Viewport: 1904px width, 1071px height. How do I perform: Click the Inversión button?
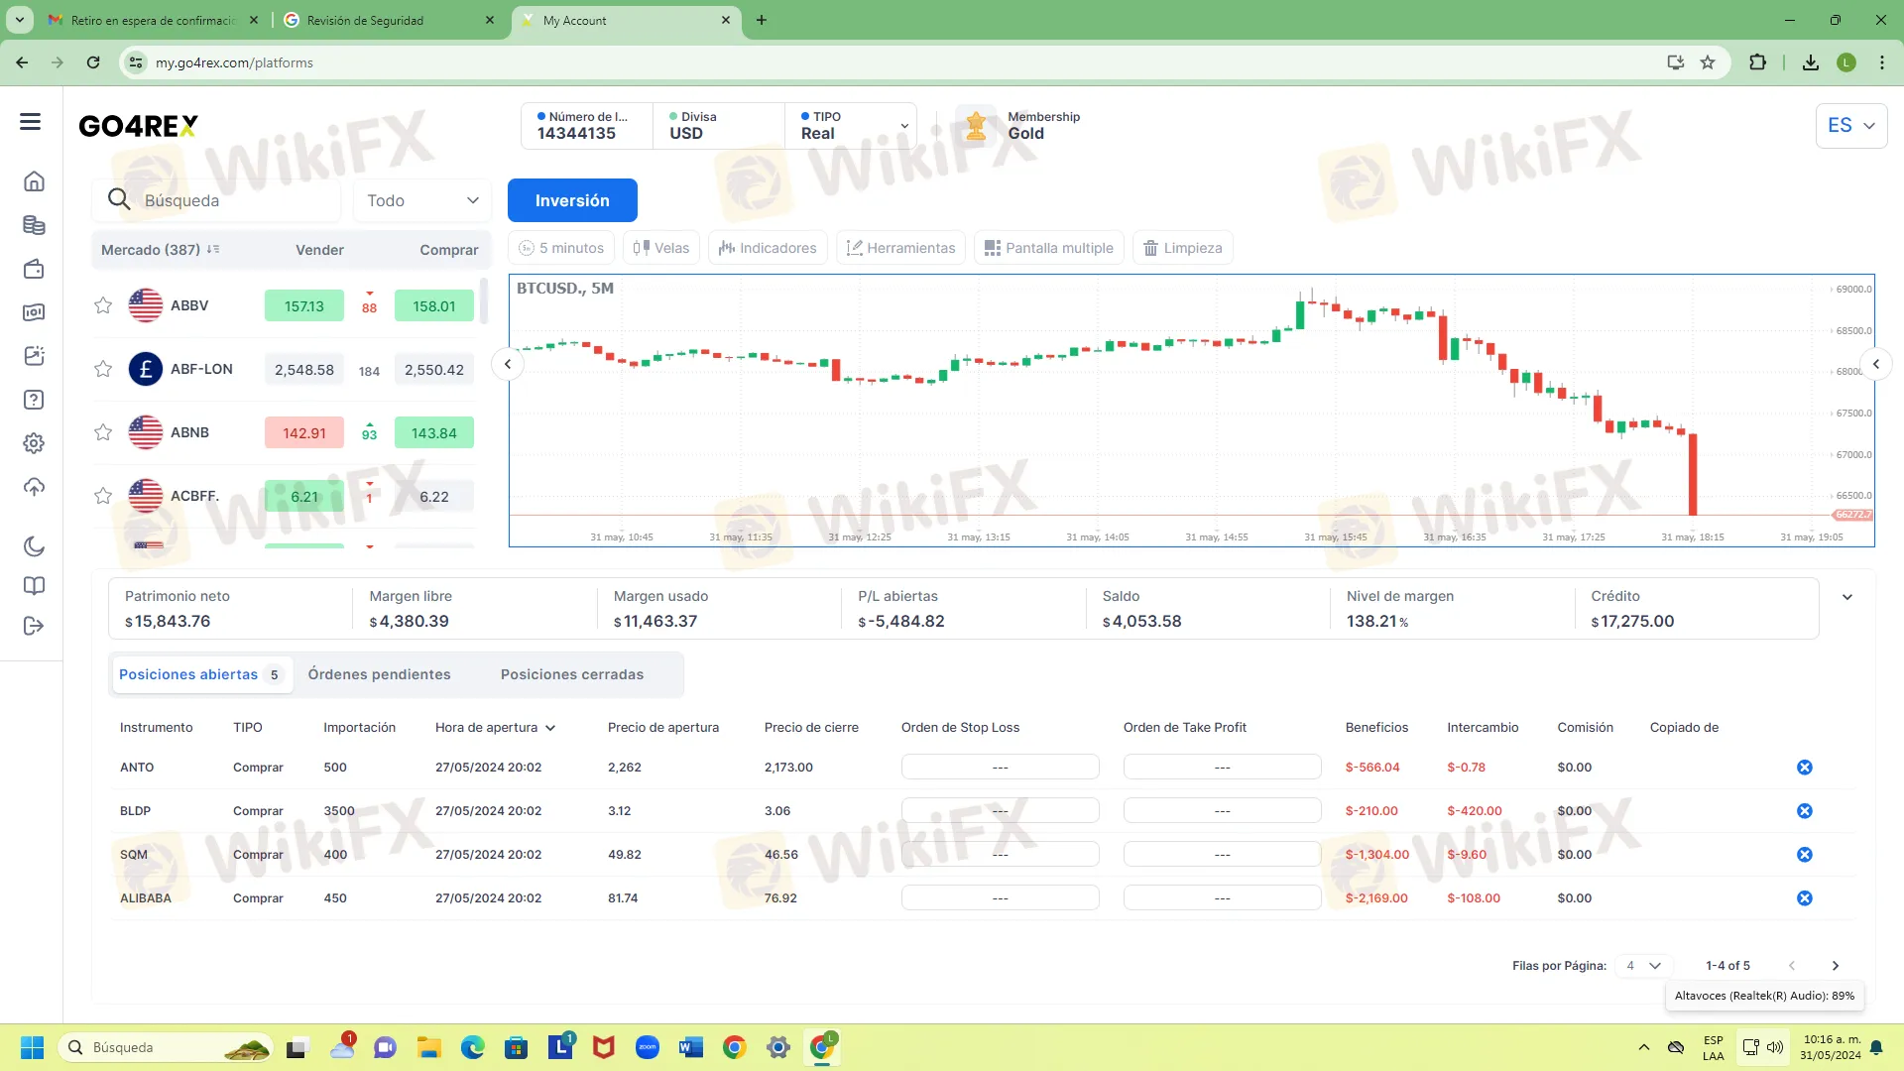click(572, 200)
